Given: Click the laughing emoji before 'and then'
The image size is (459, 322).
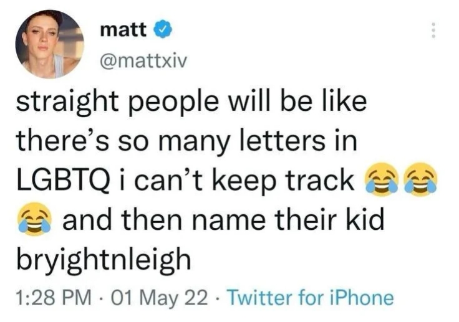Looking at the screenshot, I should 35,219.
